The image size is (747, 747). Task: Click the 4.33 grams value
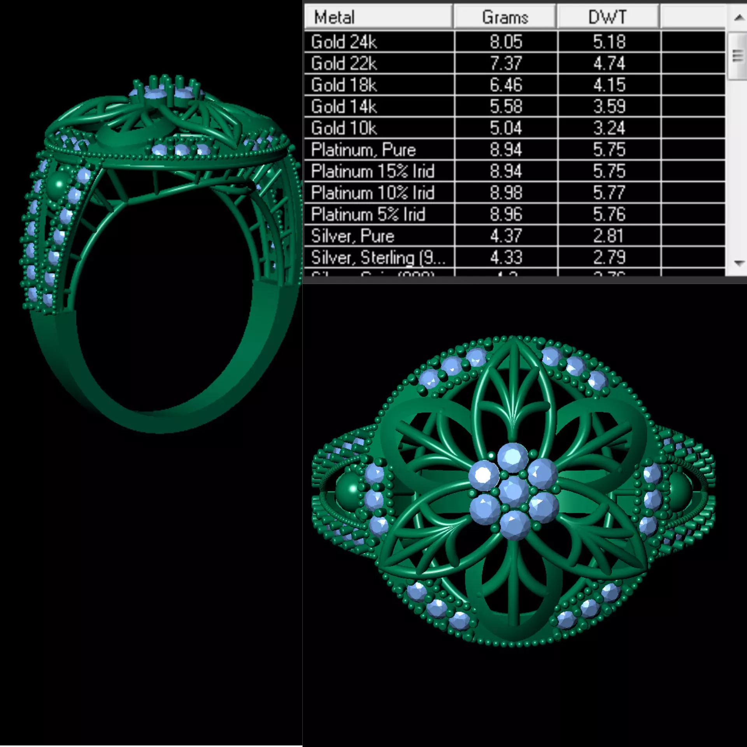click(506, 257)
